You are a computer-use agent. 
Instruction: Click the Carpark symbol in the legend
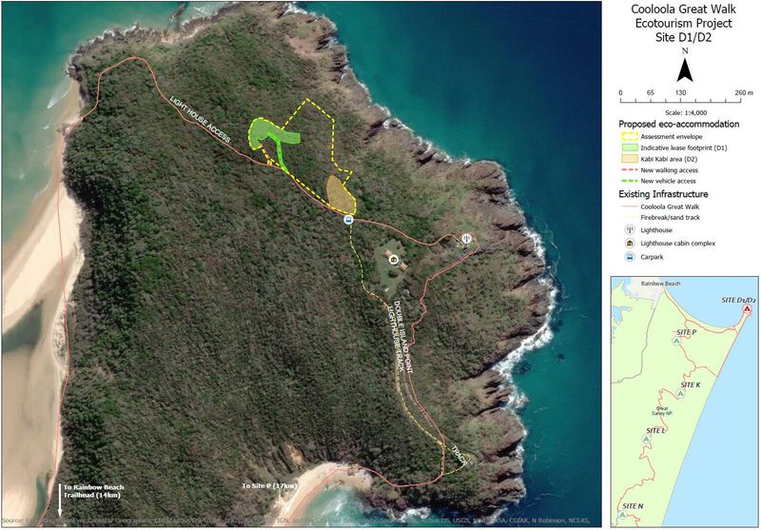(x=630, y=257)
